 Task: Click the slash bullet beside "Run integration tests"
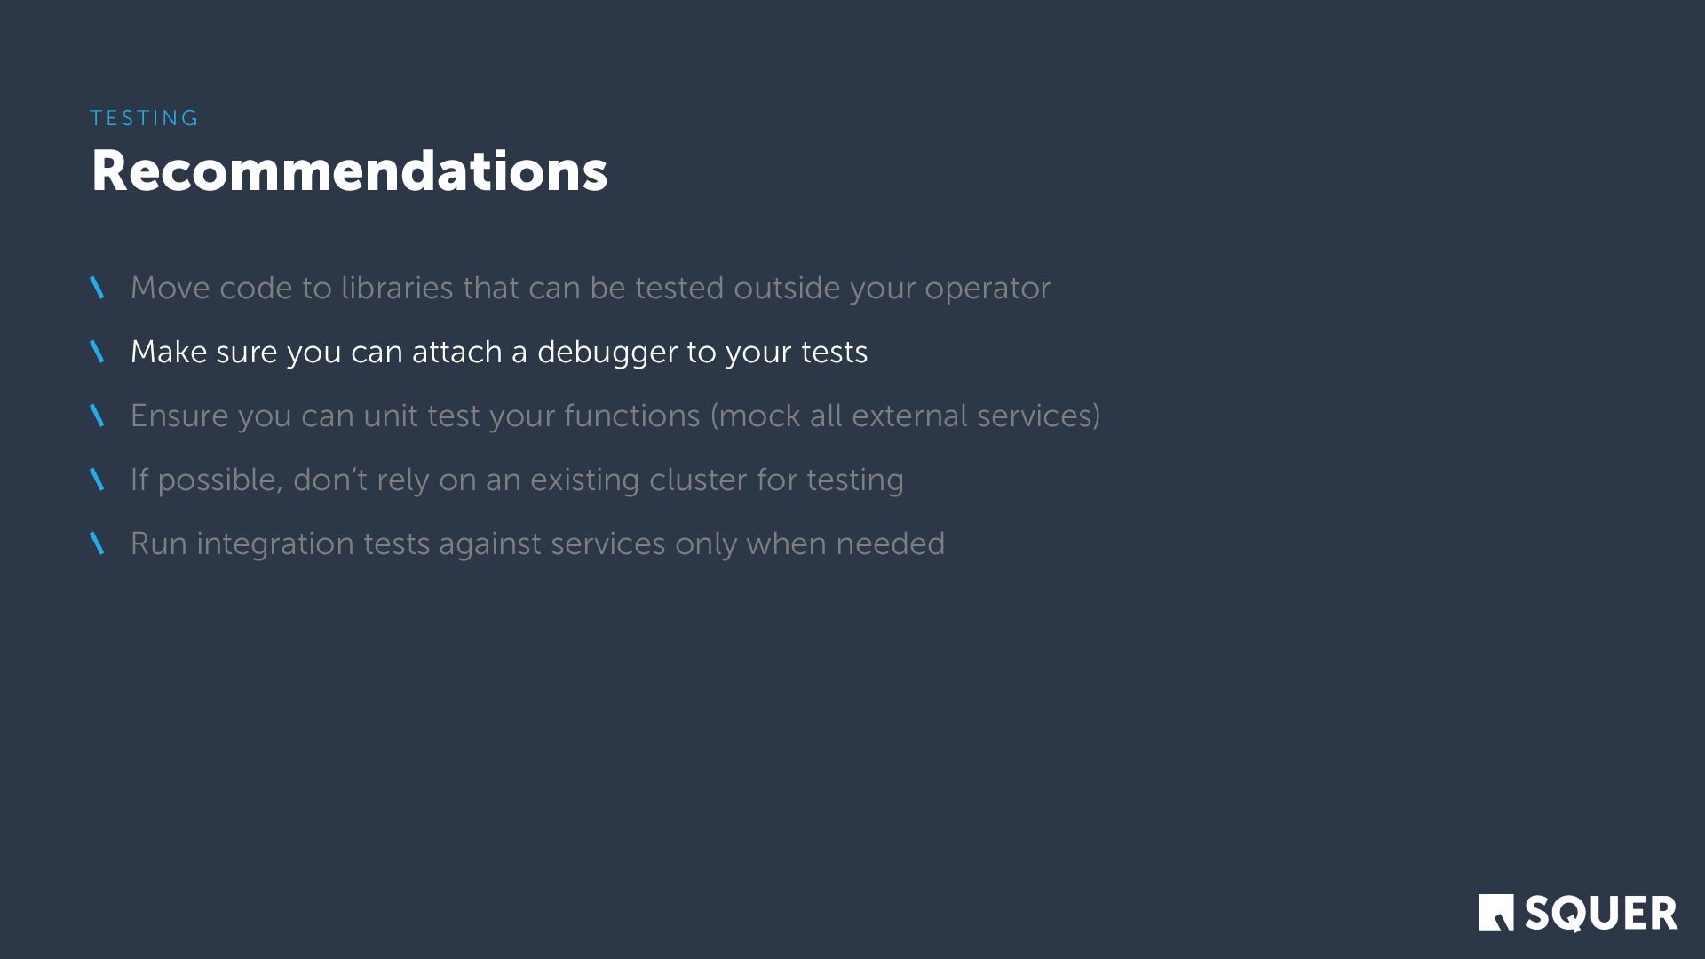(x=98, y=543)
